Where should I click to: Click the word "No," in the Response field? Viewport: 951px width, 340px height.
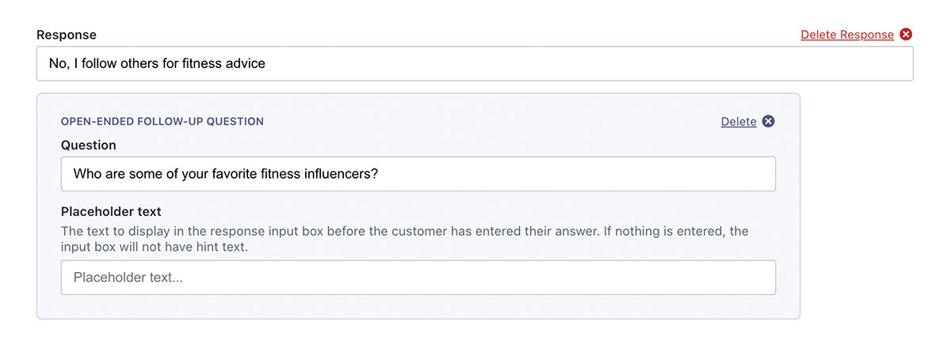coord(59,63)
